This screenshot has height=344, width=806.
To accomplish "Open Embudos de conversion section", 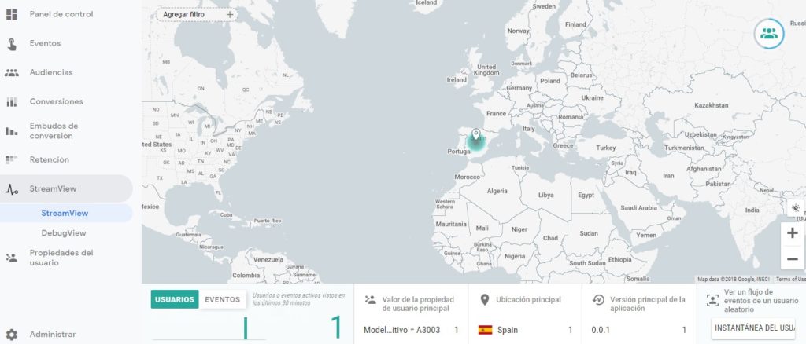I will pos(54,130).
